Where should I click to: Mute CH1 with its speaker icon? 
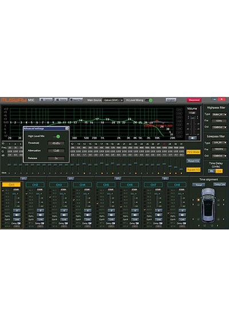pyautogui.click(x=17, y=215)
